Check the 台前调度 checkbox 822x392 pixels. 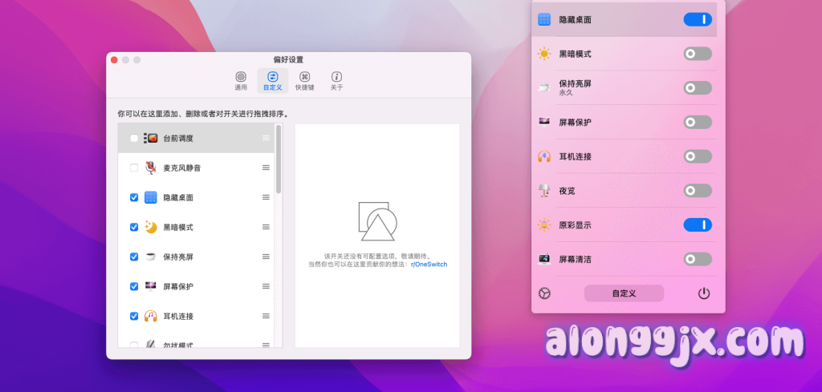tap(133, 138)
